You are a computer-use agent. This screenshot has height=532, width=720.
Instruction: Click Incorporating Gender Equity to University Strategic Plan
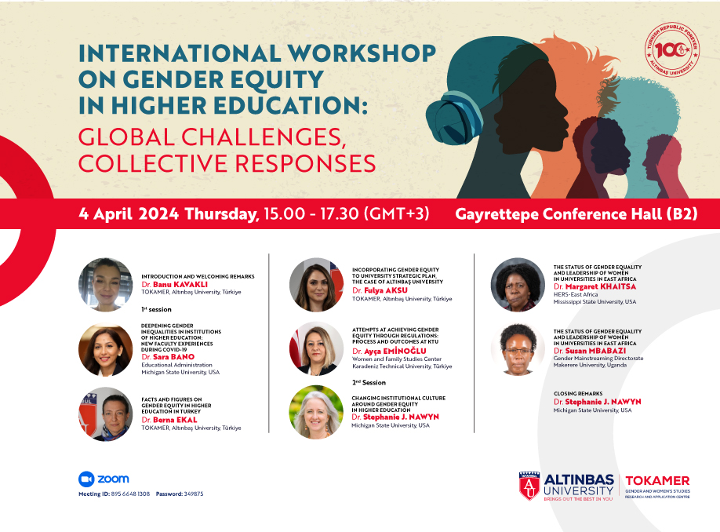pyautogui.click(x=398, y=275)
